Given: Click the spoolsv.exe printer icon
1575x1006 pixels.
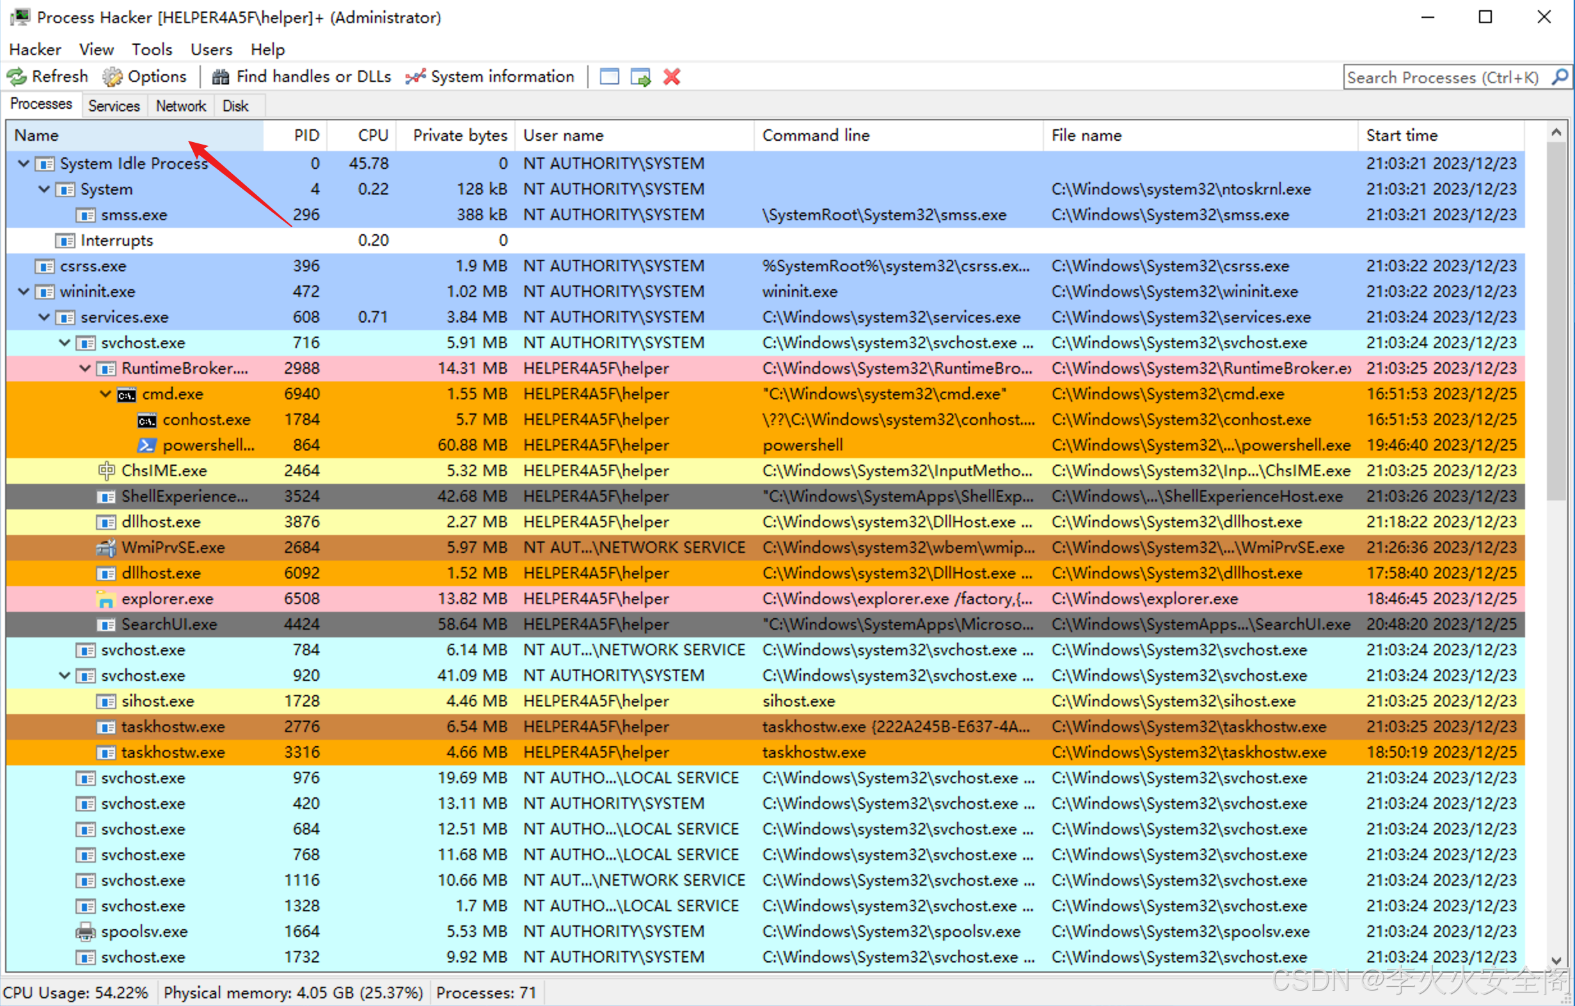Looking at the screenshot, I should [86, 931].
